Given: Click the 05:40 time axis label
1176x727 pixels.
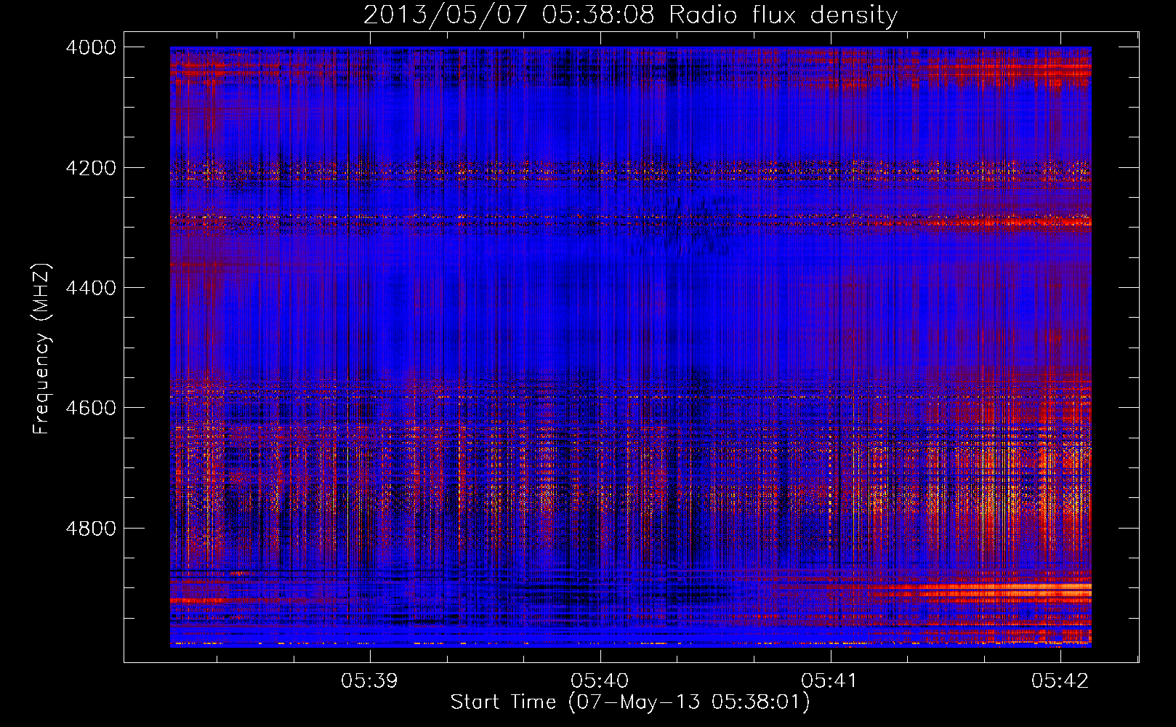Looking at the screenshot, I should click(600, 680).
